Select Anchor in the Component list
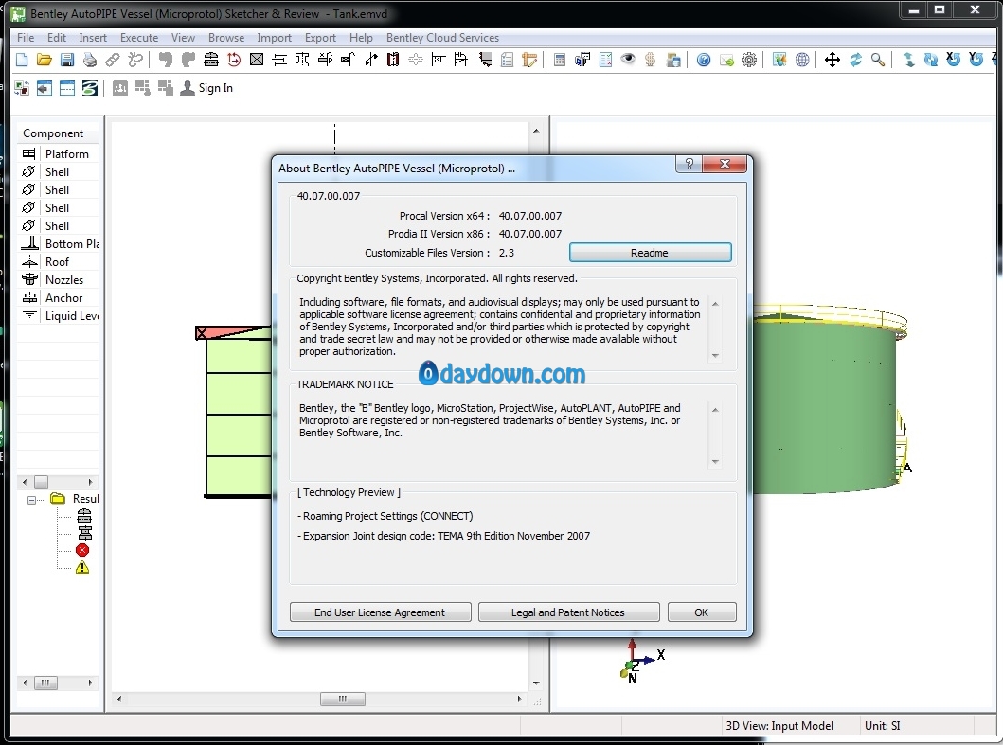This screenshot has height=745, width=1003. tap(59, 297)
